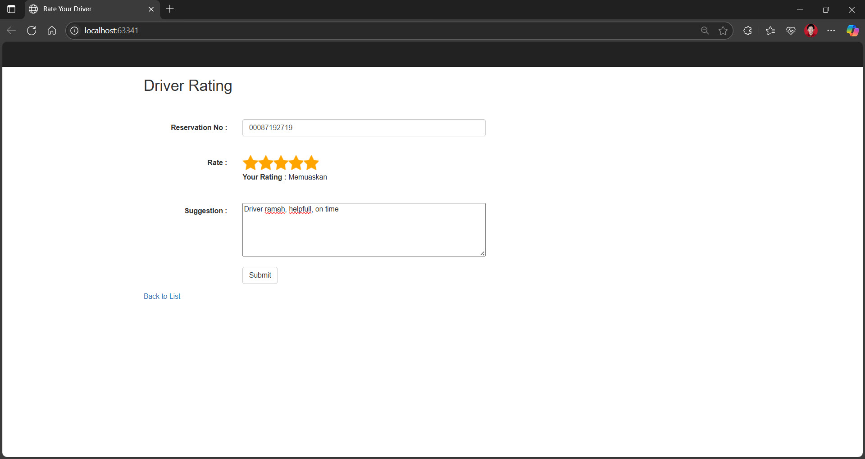Add this page to favorites

click(x=723, y=31)
